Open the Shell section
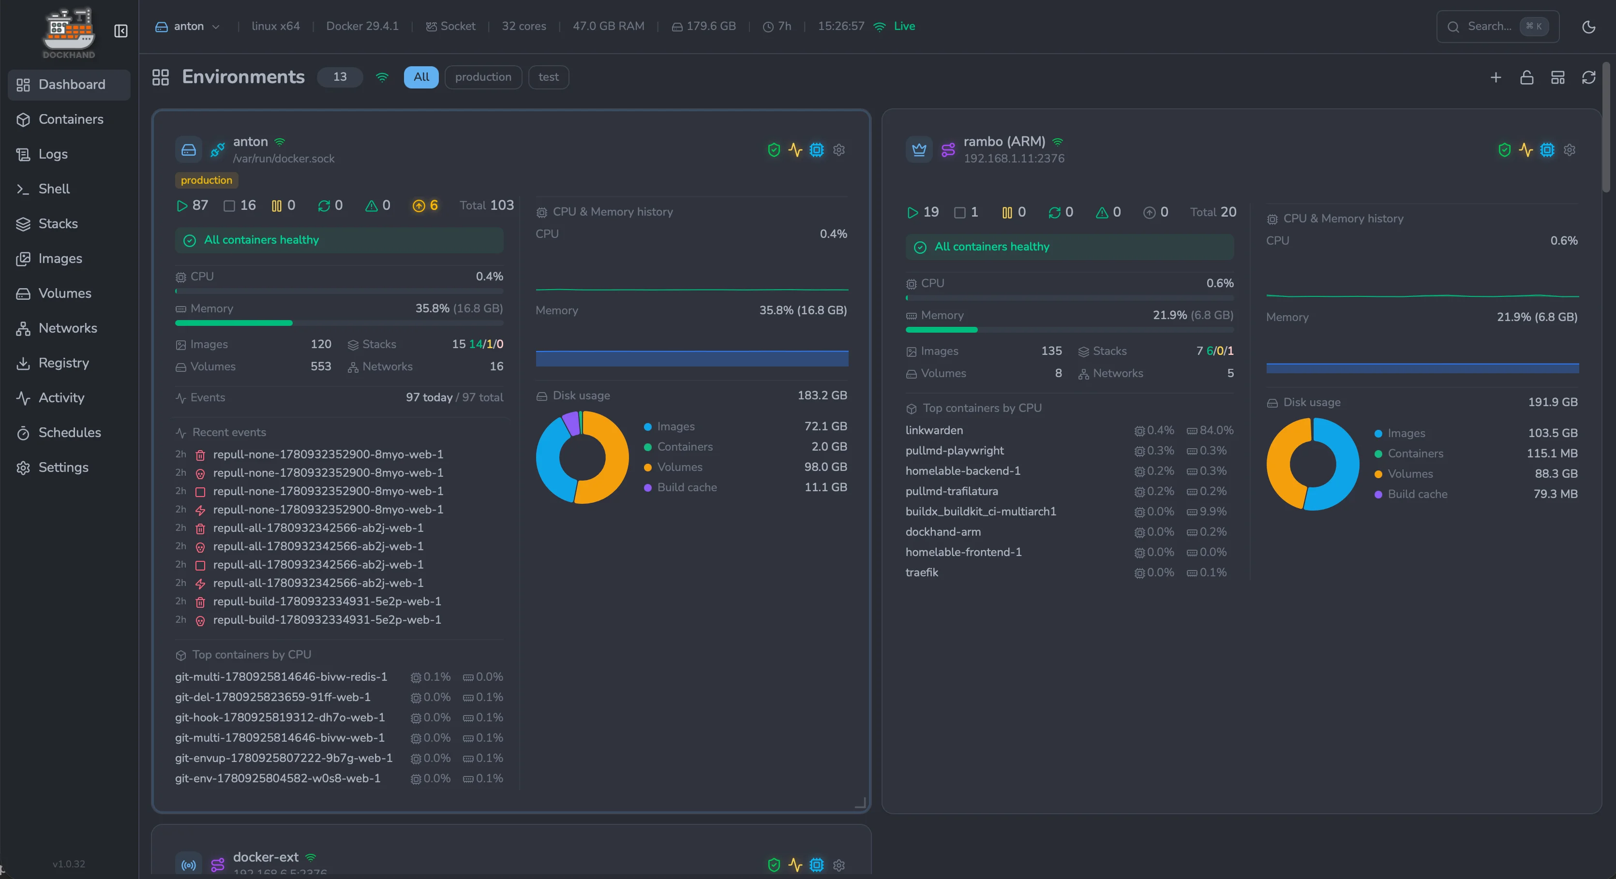1616x879 pixels. point(69,189)
